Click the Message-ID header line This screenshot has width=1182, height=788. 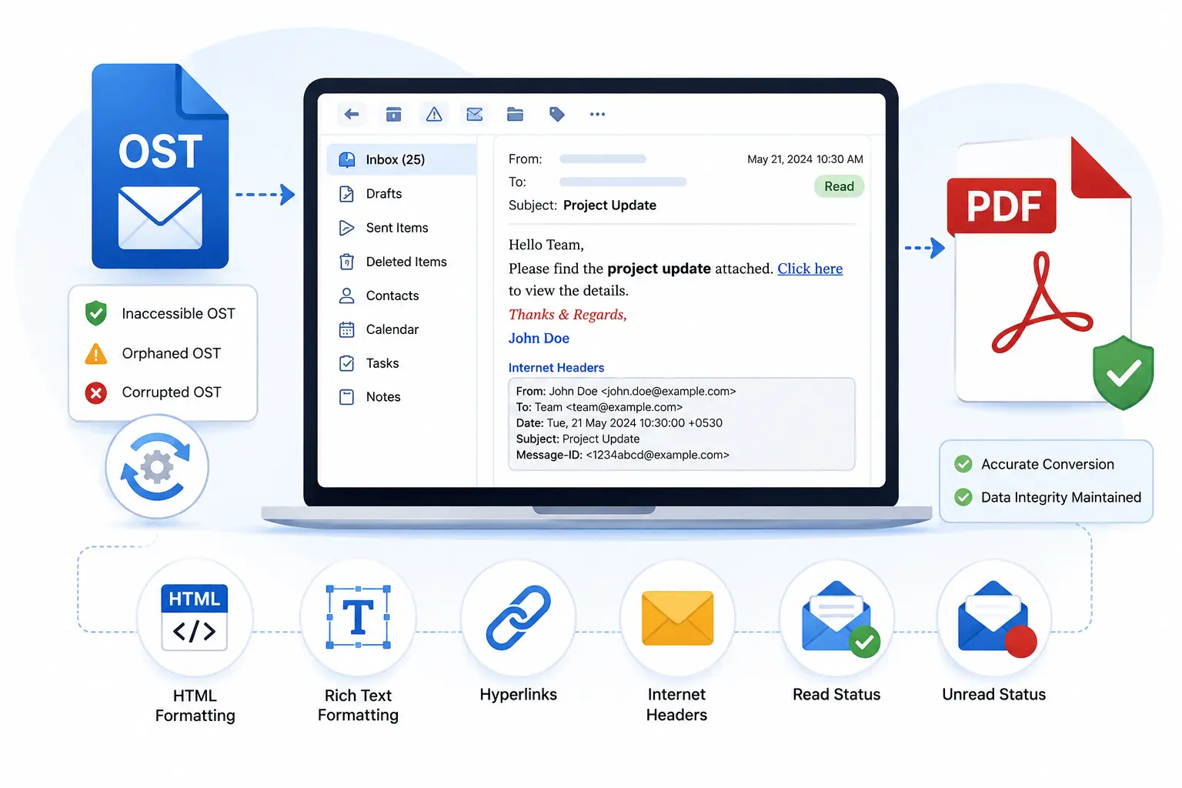623,455
